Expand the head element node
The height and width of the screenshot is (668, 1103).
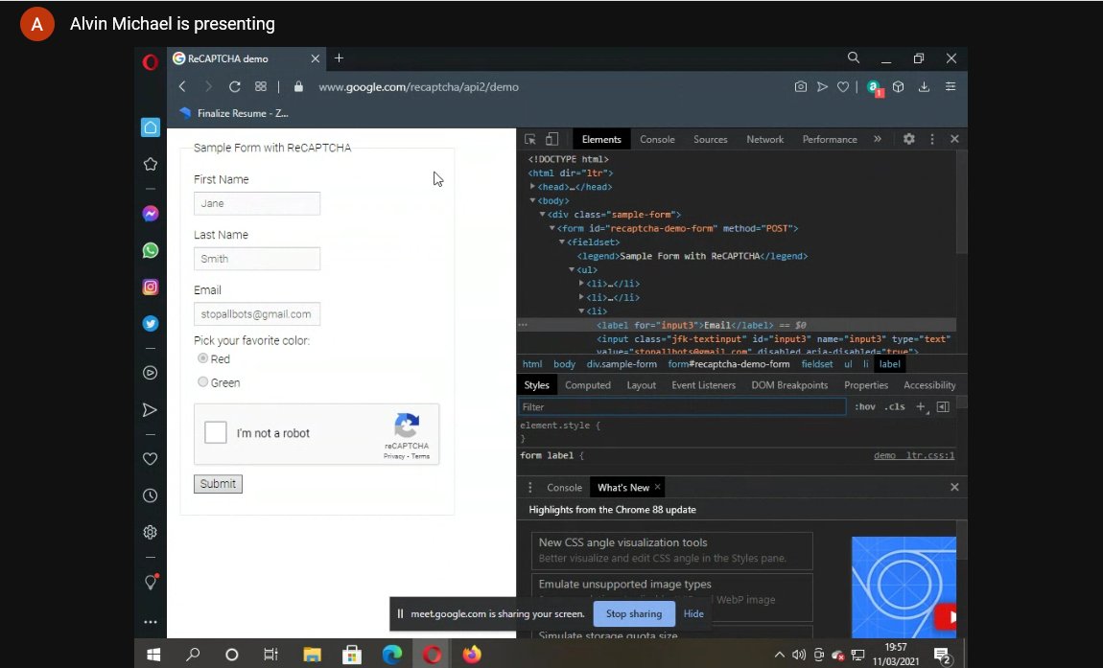pos(532,186)
